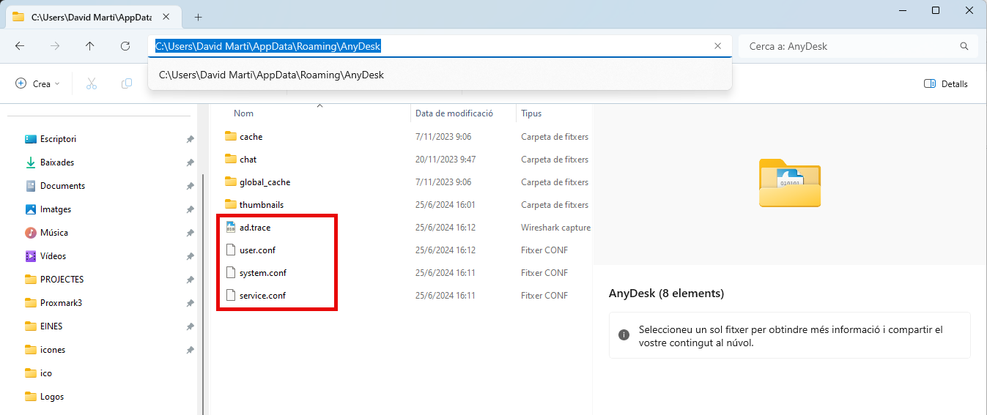Image resolution: width=987 pixels, height=415 pixels.
Task: Go forward with the right arrow
Action: [x=55, y=45]
